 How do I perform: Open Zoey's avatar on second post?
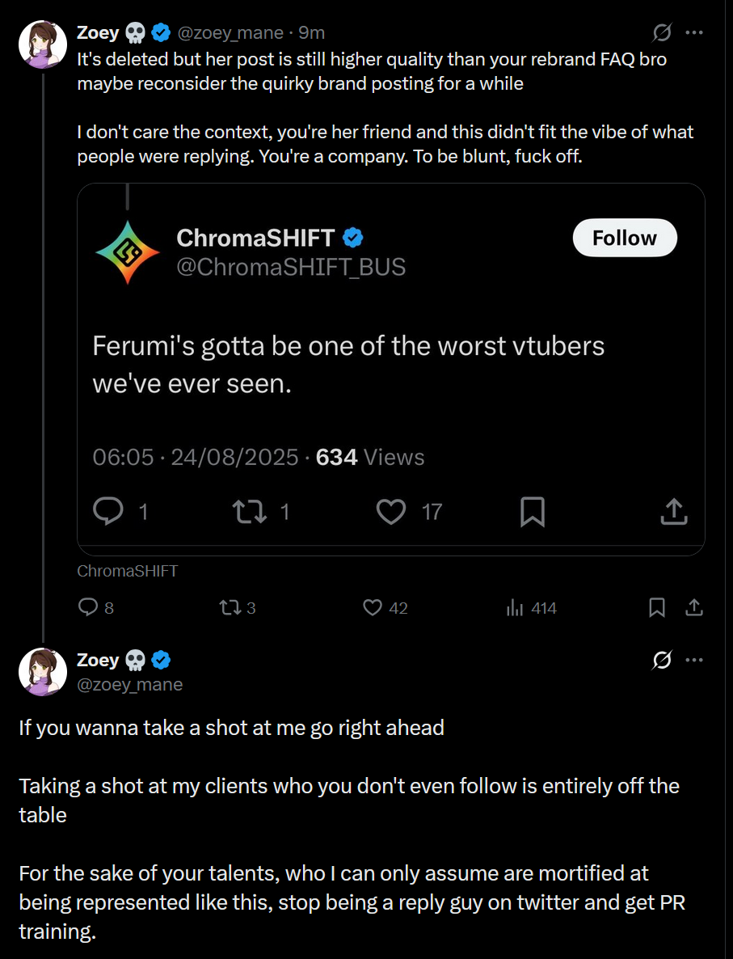(42, 671)
